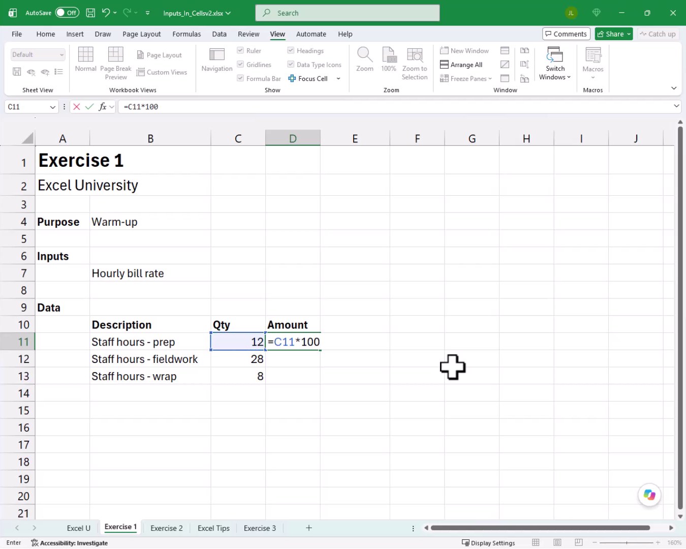
Task: Click the Arrange All button
Action: click(x=461, y=65)
